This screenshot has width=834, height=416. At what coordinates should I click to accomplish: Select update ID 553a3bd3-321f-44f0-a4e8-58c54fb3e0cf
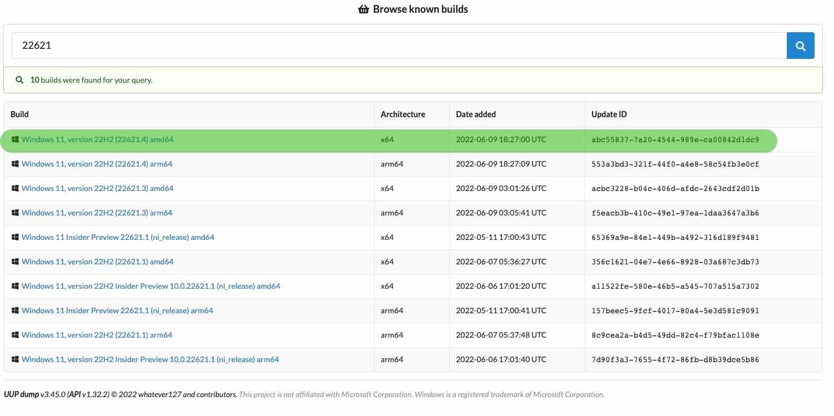point(675,164)
